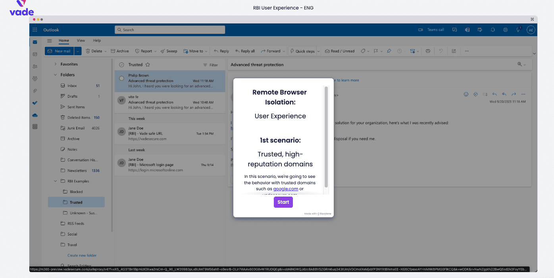The width and height of the screenshot is (554, 278).
Task: Select the Philip Brown message checkbox
Action: pyautogui.click(x=122, y=78)
